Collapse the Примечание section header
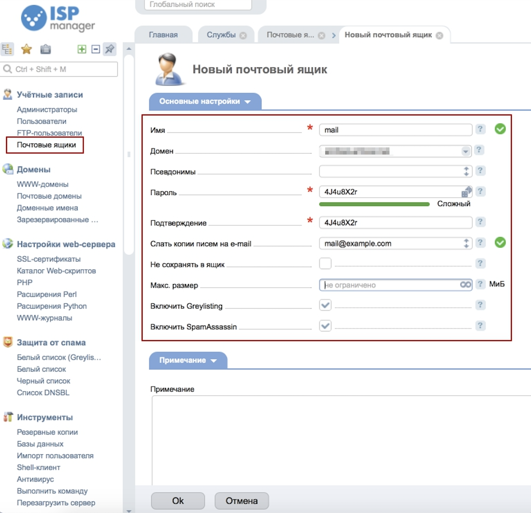 [188, 360]
